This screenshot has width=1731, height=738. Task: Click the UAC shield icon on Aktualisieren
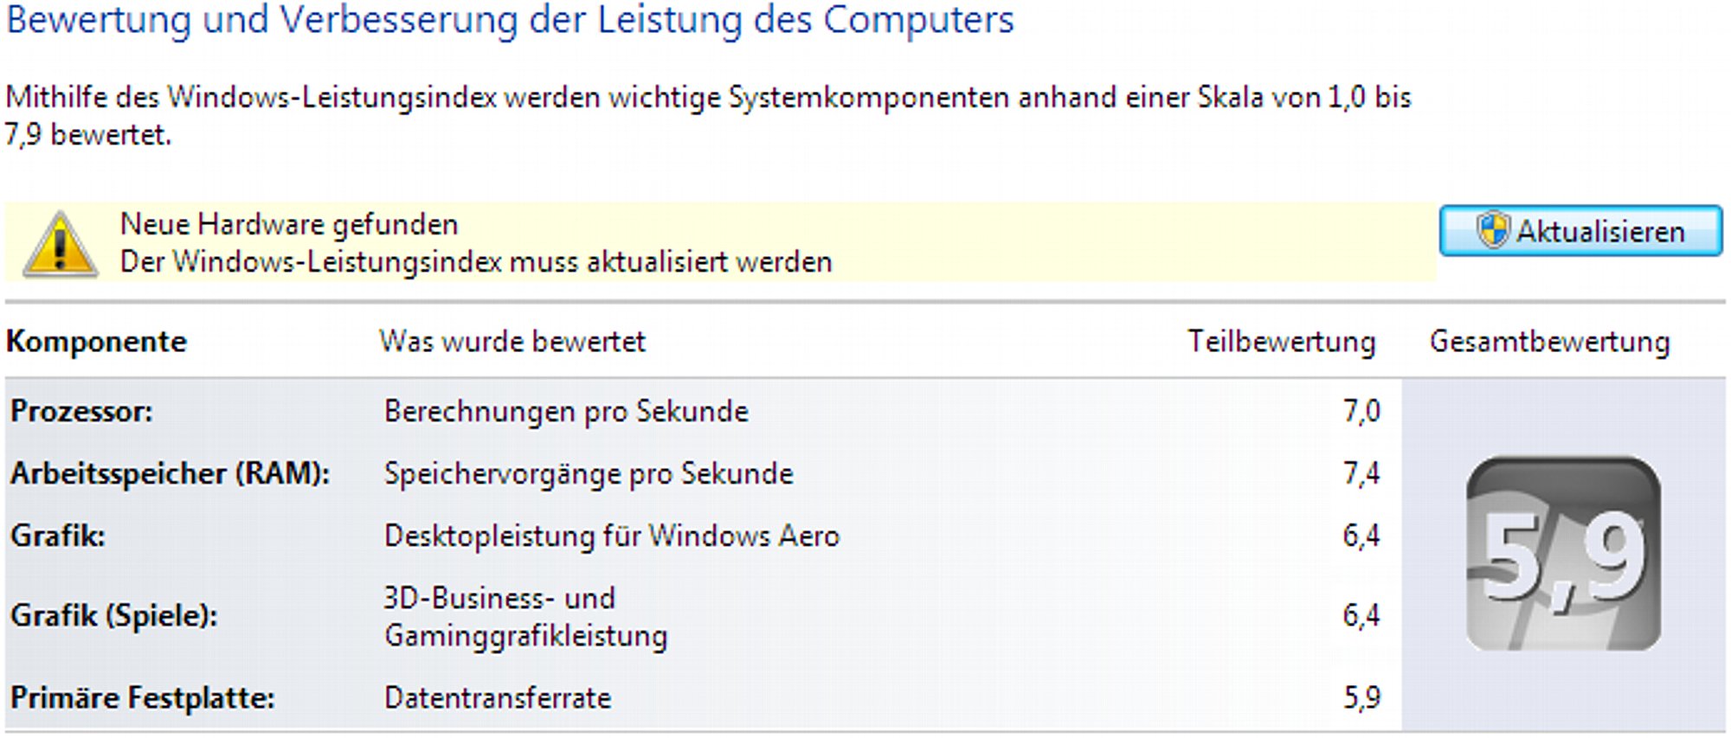[x=1492, y=230]
